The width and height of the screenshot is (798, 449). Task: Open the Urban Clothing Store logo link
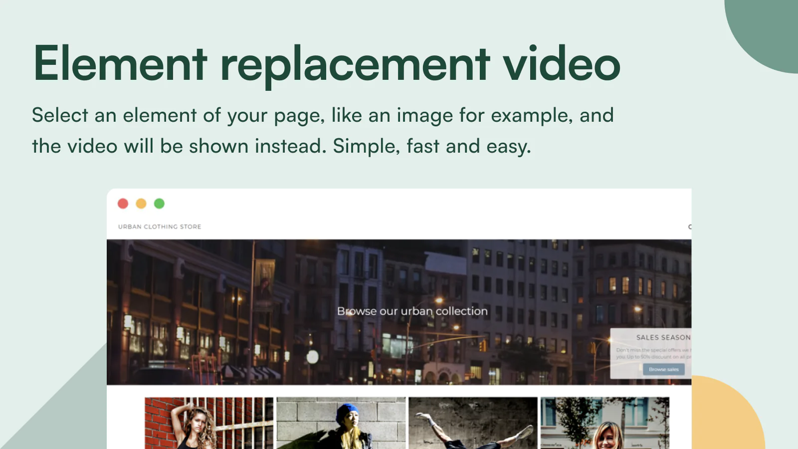[x=160, y=226]
